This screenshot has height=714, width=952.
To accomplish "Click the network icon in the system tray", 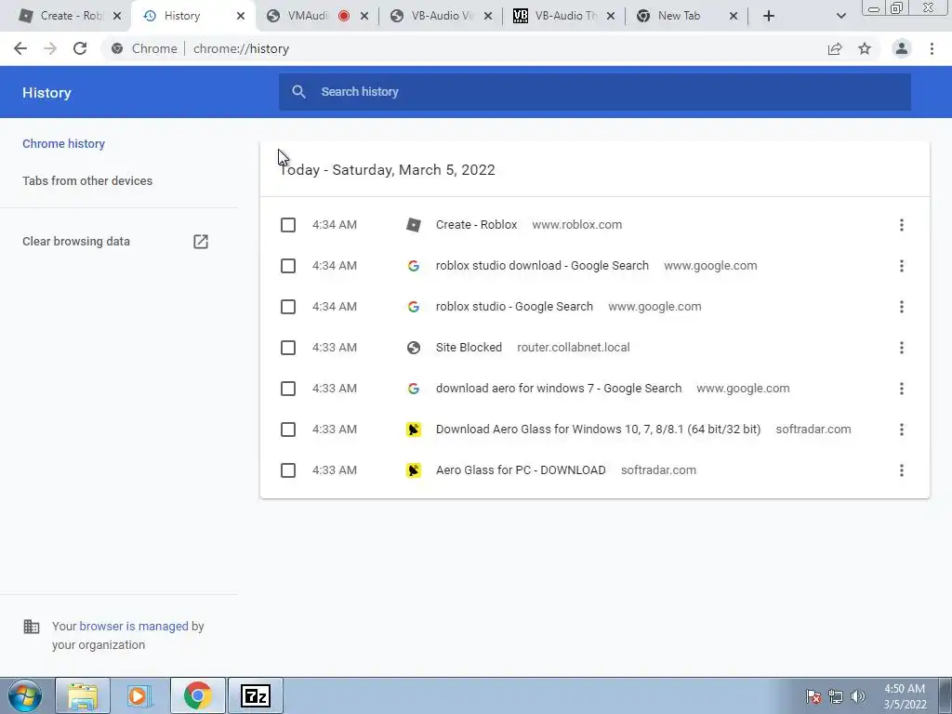I will coord(836,696).
